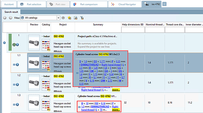
Task: Click the table export save icon
Action: [x=76, y=18]
